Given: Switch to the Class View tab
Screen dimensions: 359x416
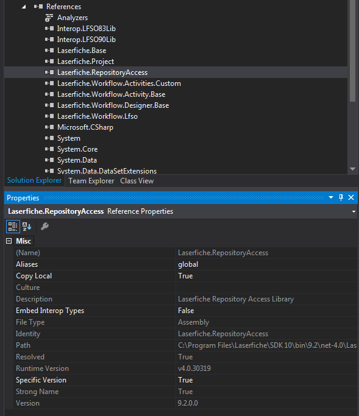Looking at the screenshot, I should (x=137, y=181).
